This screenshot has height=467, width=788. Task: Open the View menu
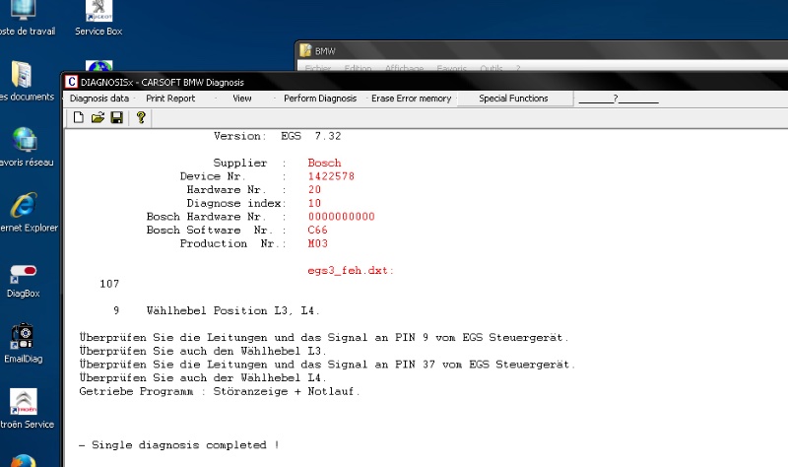pos(241,99)
